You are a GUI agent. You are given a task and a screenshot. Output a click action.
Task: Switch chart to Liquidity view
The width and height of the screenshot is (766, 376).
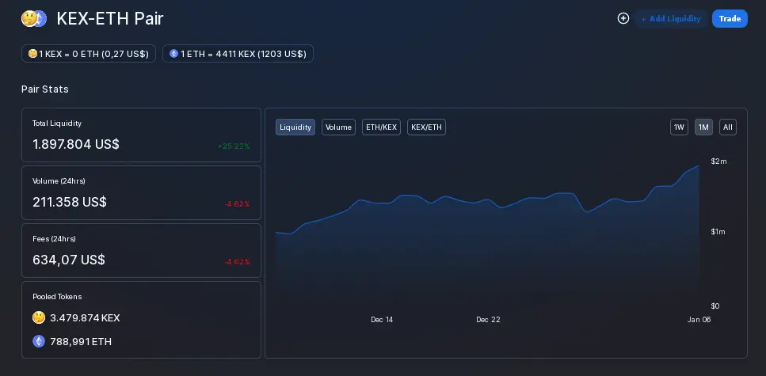tap(295, 127)
